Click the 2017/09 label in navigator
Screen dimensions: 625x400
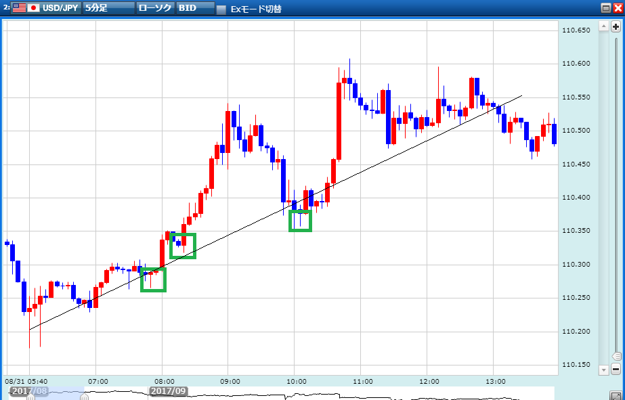tap(168, 391)
